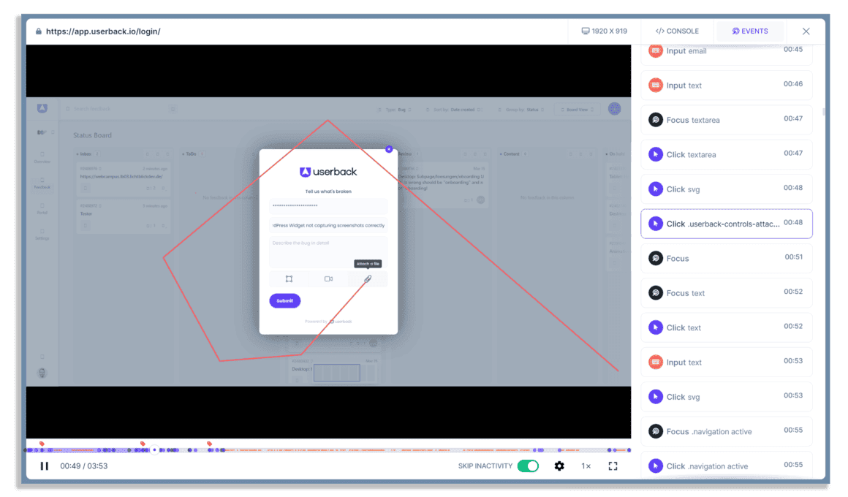Select the Click .userback-controls-attach event
848x497 pixels.
coord(726,224)
